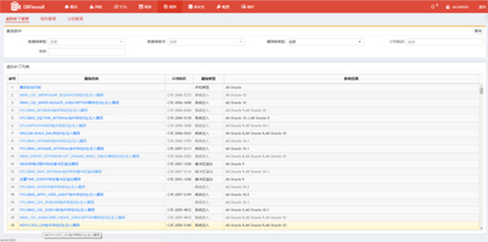This screenshot has width=488, height=242.
Task: Click the affected scope column header
Action: point(351,79)
